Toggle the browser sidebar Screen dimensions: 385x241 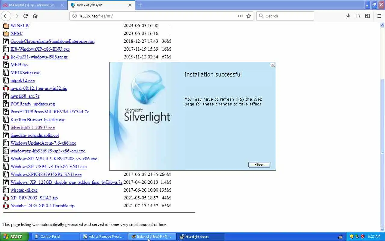pyautogui.click(x=368, y=16)
